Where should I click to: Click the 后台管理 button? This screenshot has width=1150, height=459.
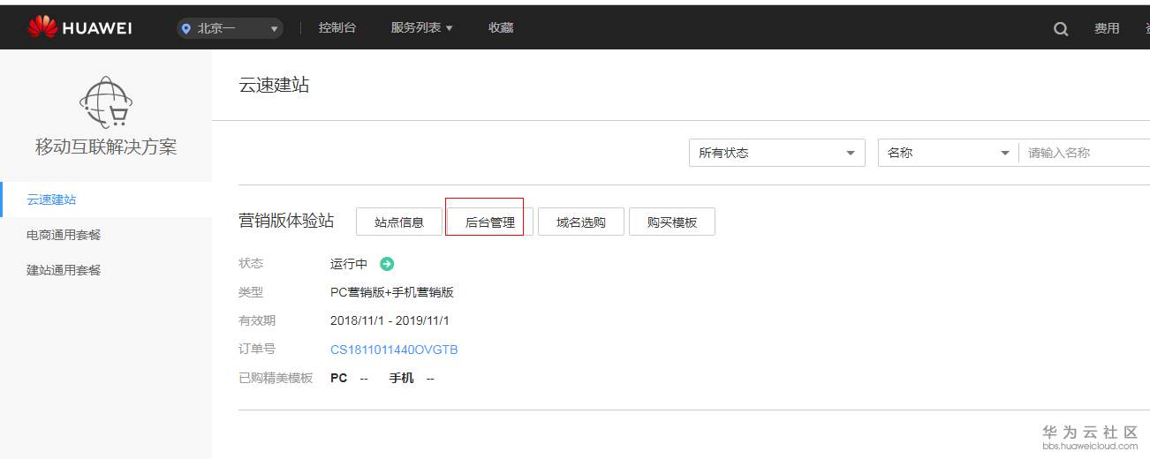point(490,222)
